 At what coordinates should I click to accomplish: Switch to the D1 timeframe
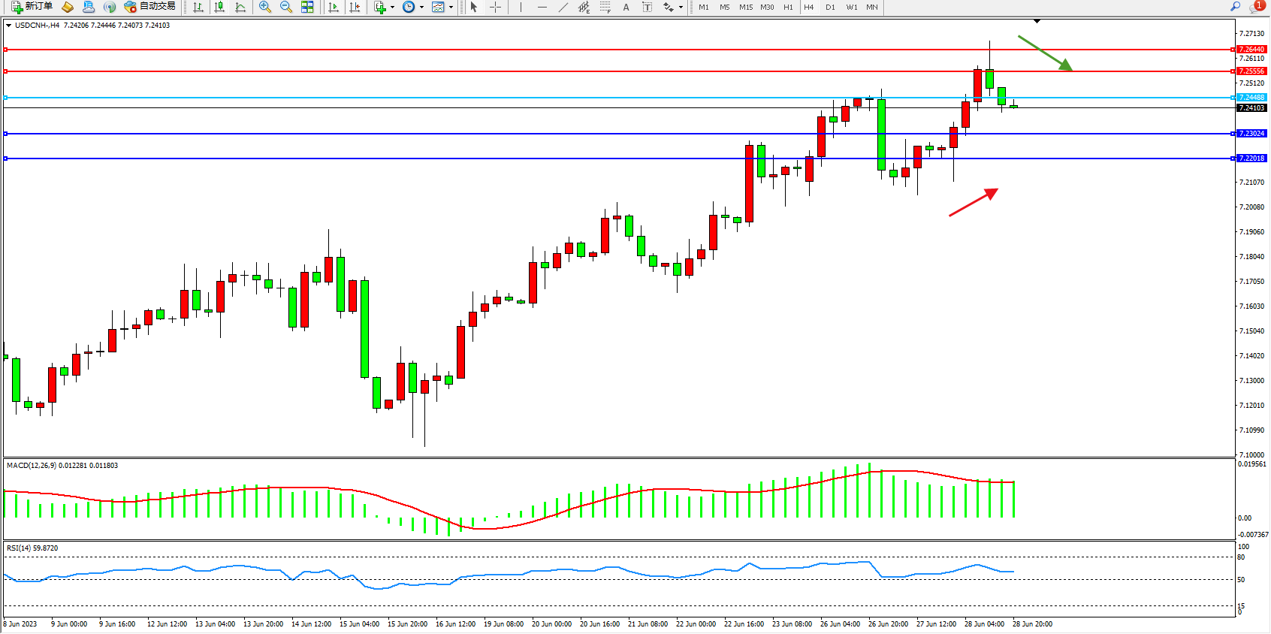[830, 7]
